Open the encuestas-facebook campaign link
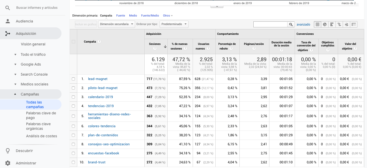The image size is (367, 168). click(x=104, y=153)
